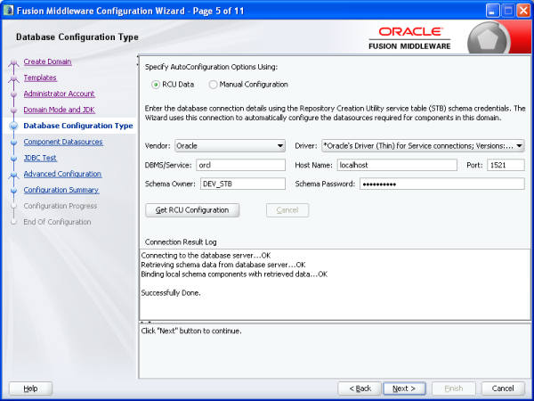The height and width of the screenshot is (401, 534).
Task: Navigate to Component Datasources page
Action: click(x=63, y=142)
